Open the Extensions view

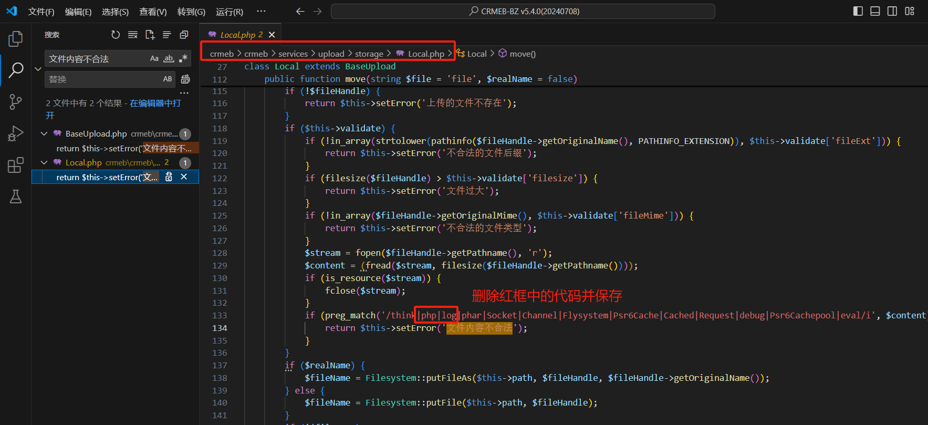[x=16, y=165]
